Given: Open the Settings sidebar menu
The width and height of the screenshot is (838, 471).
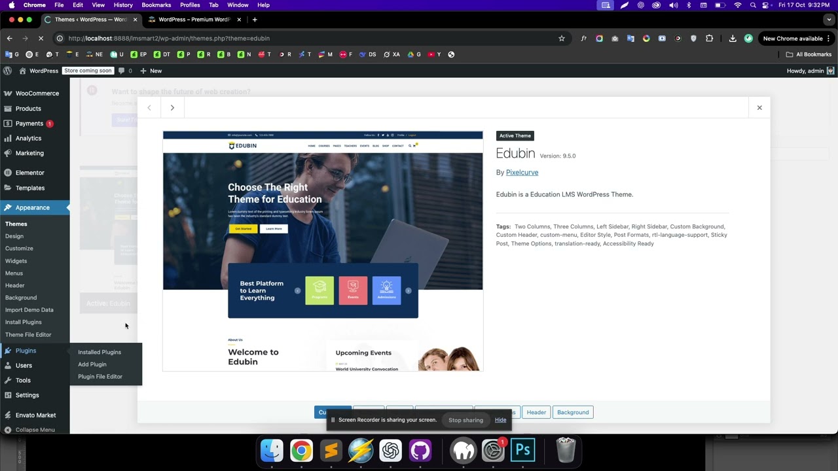Looking at the screenshot, I should pyautogui.click(x=35, y=395).
